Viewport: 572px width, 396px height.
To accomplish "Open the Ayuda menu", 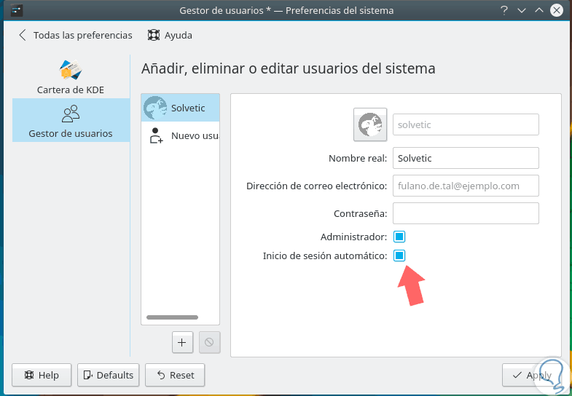I will (x=170, y=36).
